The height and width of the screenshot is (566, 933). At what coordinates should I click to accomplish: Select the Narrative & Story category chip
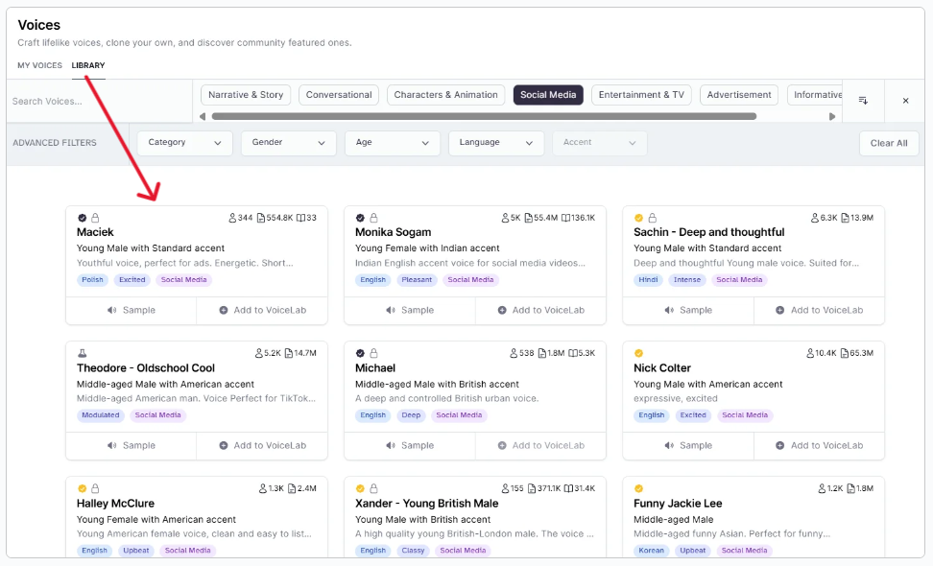coord(246,95)
